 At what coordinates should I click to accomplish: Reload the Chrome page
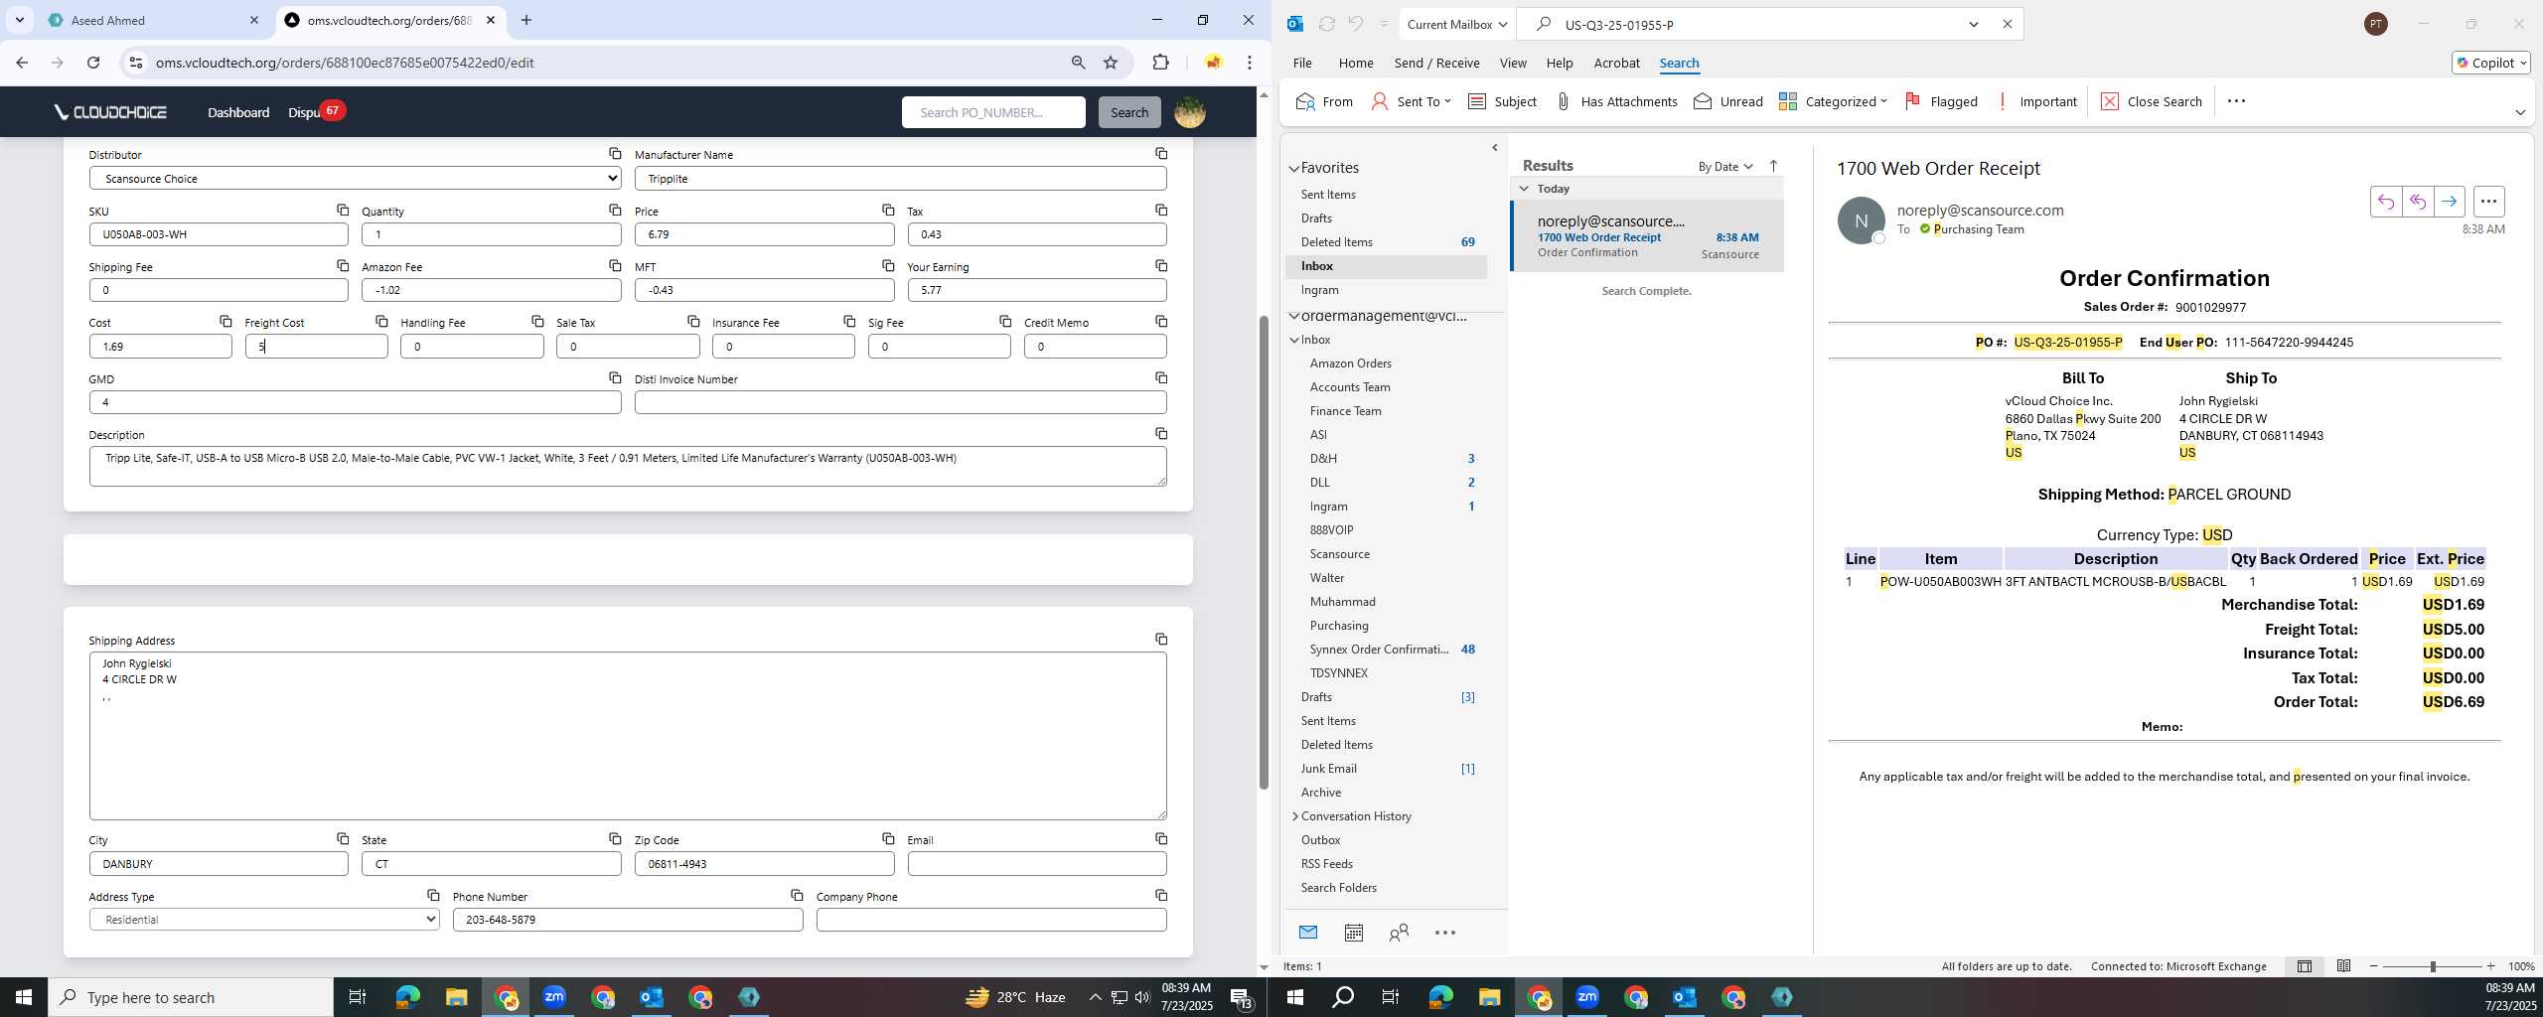coord(93,62)
